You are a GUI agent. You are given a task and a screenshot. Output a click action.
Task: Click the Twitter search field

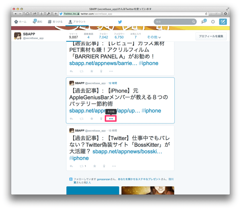point(175,22)
